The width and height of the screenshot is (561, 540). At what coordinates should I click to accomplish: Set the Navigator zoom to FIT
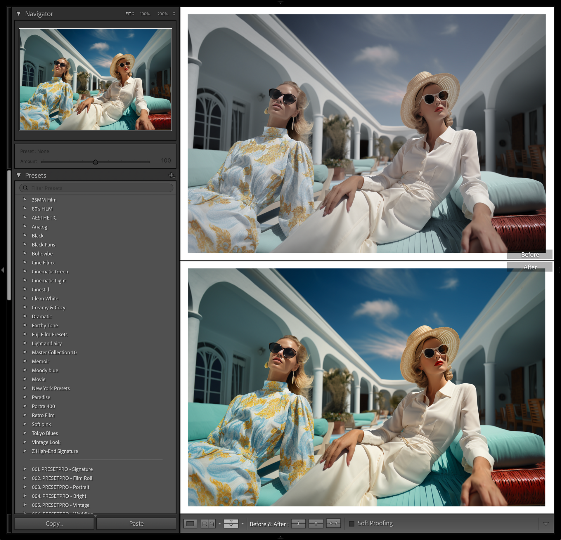tap(128, 14)
